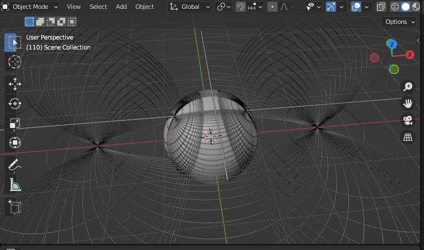
Task: Toggle the camera view button
Action: [x=408, y=120]
